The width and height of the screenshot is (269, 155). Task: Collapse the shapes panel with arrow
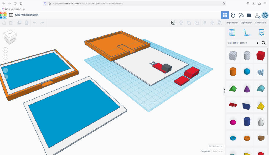225,91
